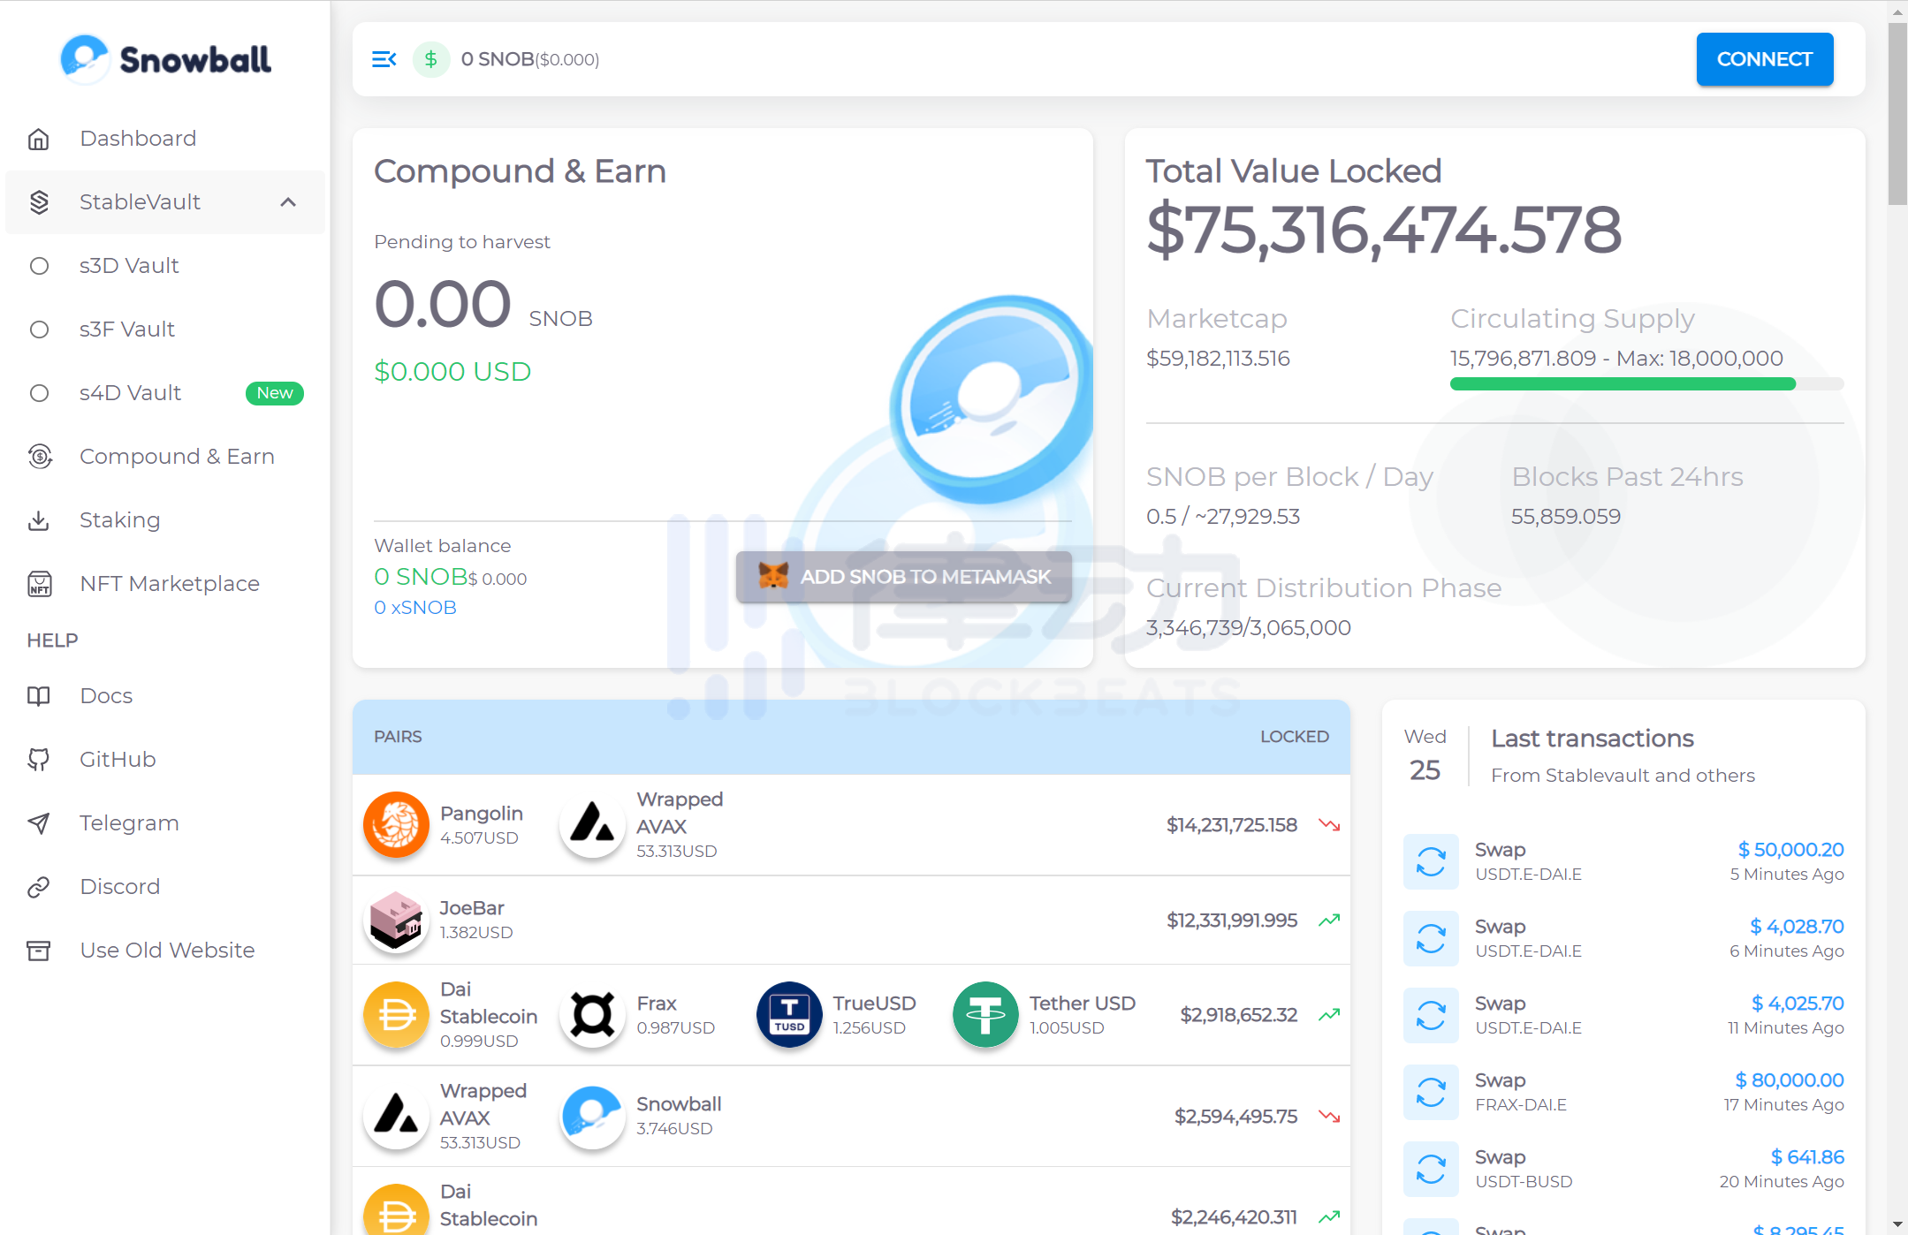Click the Tether USD token icon

point(985,1015)
